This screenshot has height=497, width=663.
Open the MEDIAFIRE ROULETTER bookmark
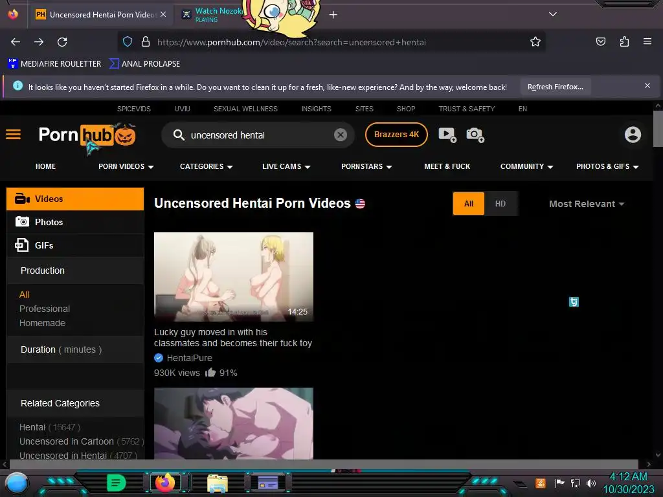pos(54,64)
